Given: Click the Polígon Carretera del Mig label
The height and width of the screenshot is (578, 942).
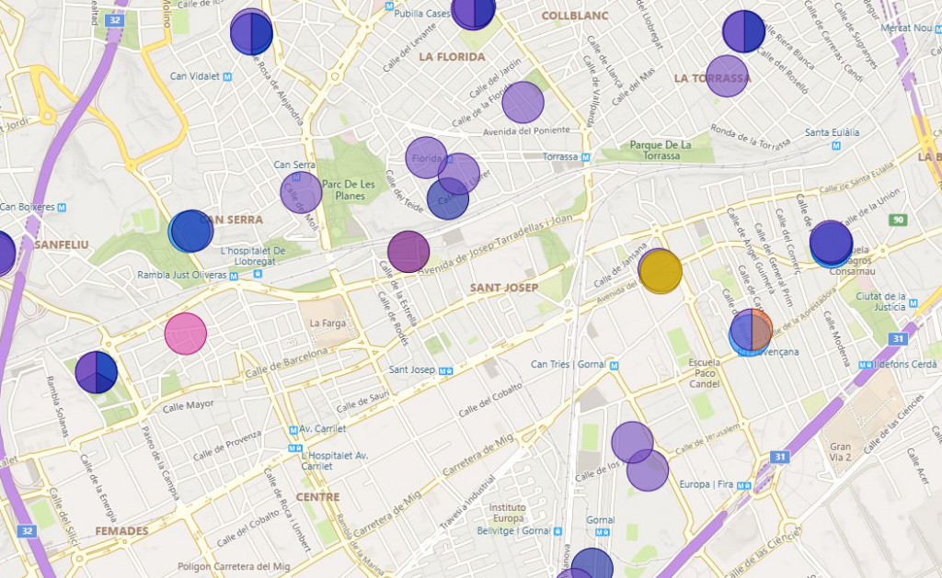Looking at the screenshot, I should [234, 566].
